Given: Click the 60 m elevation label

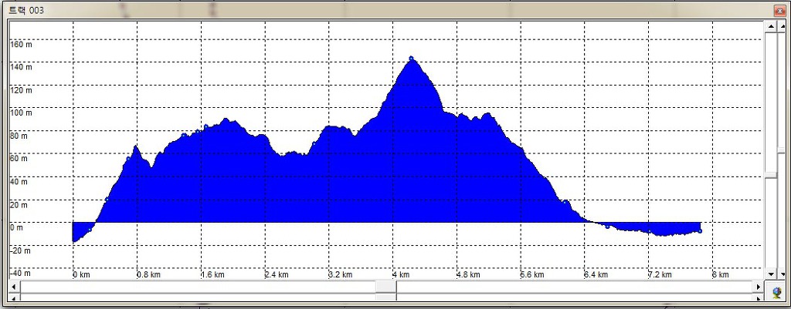Looking at the screenshot, I should point(19,159).
